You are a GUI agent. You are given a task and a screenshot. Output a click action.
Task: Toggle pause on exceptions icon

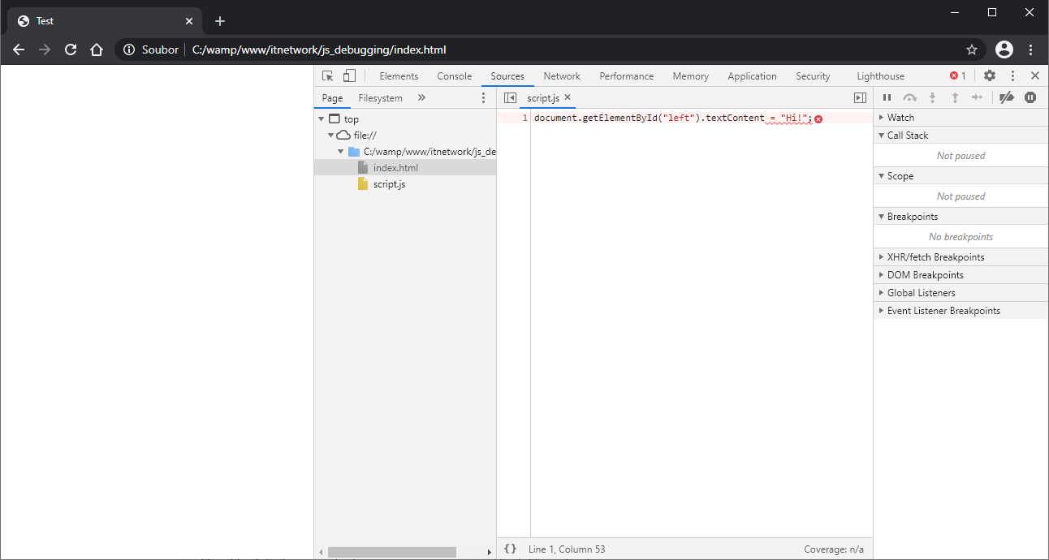1030,97
